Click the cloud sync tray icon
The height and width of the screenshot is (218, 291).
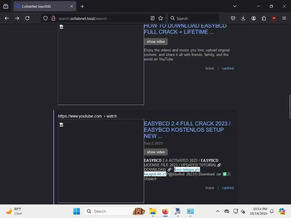pyautogui.click(x=226, y=211)
